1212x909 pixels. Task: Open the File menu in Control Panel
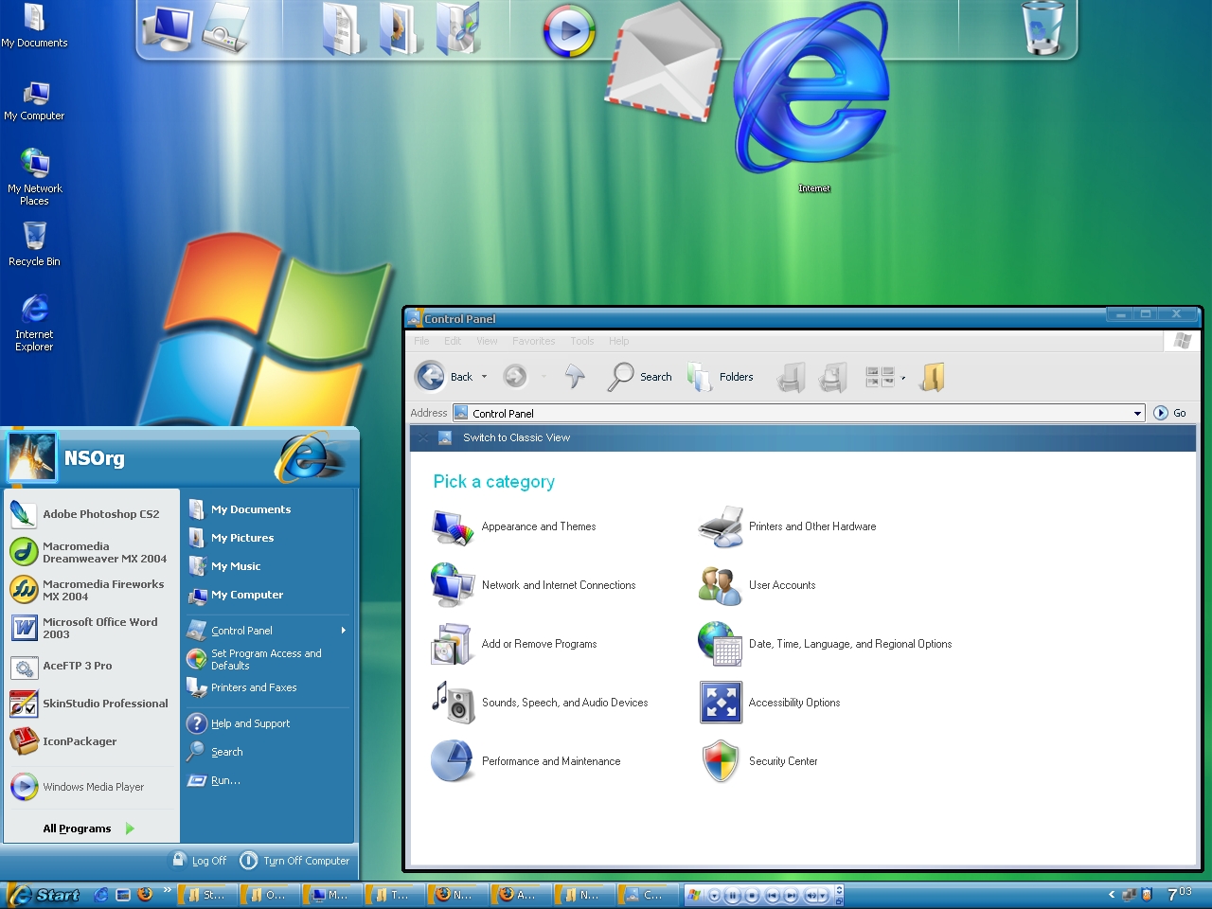click(422, 341)
